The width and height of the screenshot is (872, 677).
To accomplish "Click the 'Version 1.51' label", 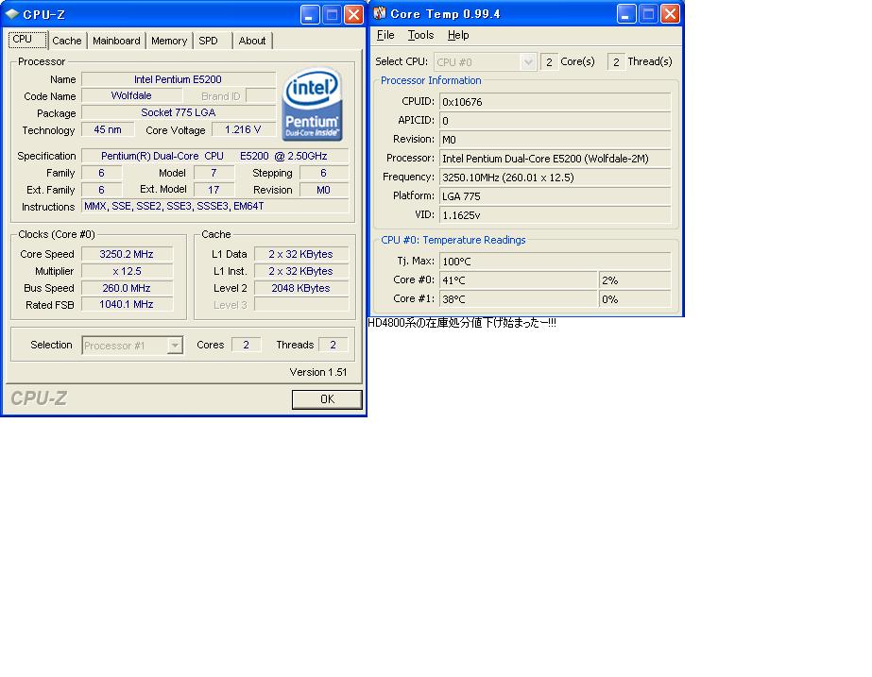I will (318, 372).
